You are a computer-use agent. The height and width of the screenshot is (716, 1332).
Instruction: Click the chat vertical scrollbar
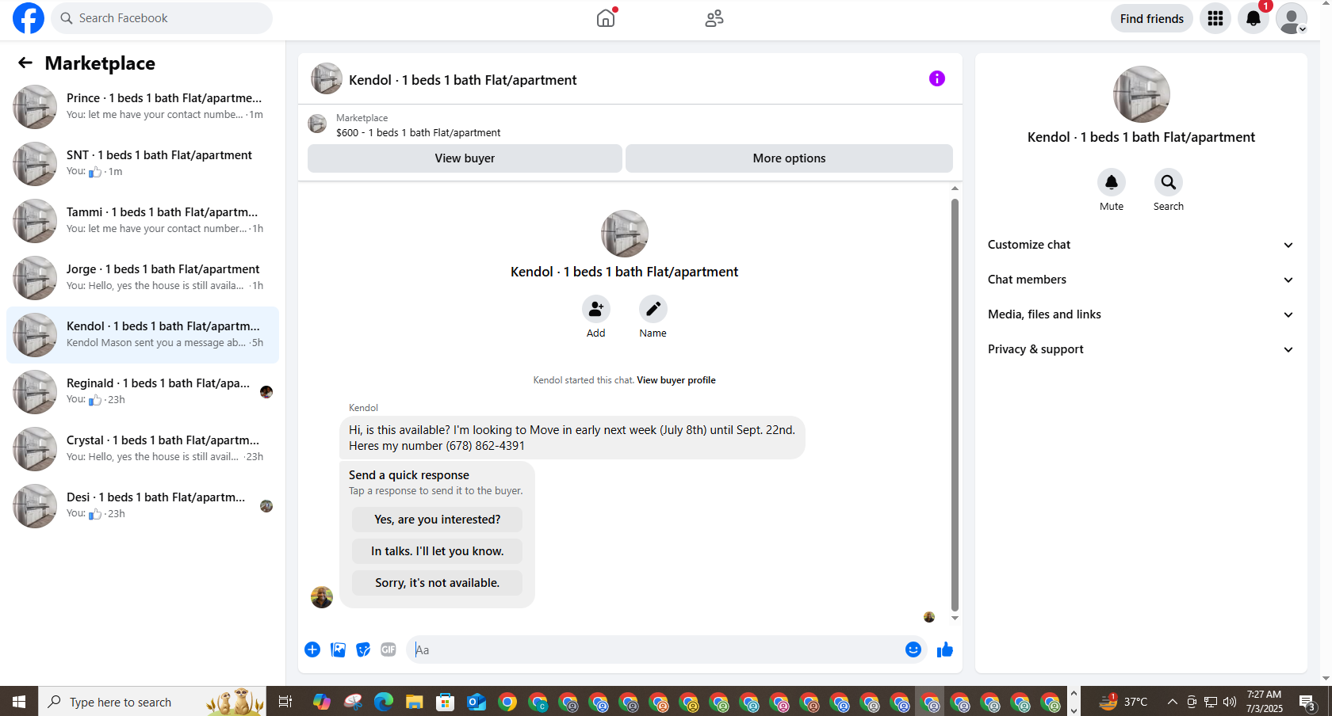pyautogui.click(x=955, y=404)
